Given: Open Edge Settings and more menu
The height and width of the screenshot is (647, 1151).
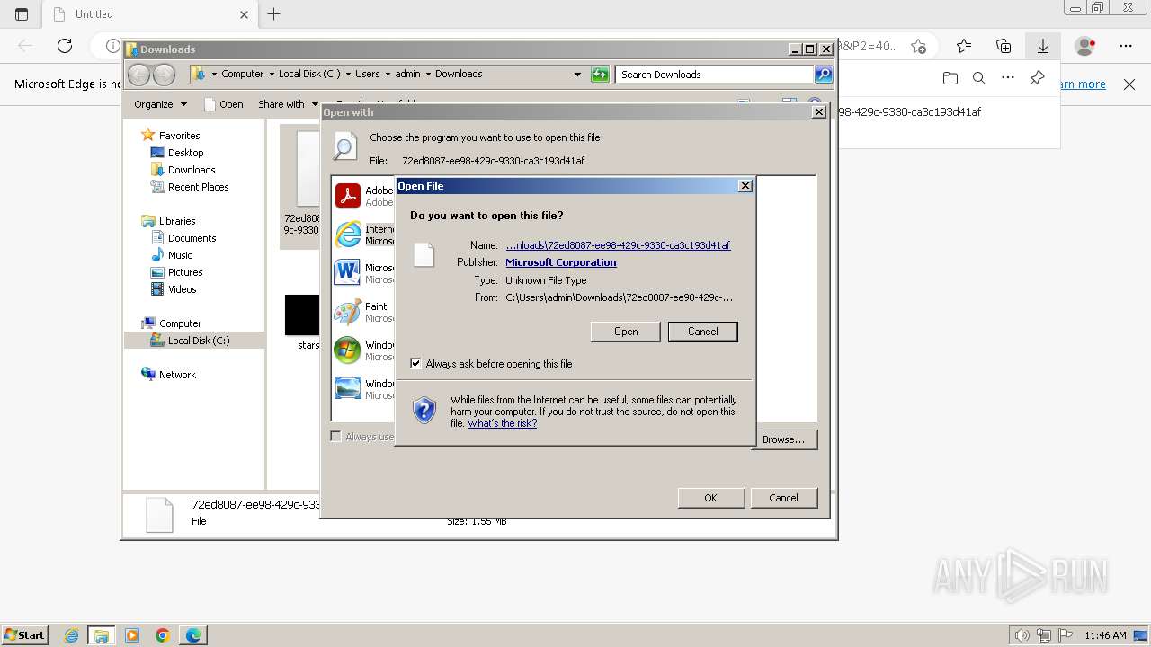Looking at the screenshot, I should (1126, 46).
